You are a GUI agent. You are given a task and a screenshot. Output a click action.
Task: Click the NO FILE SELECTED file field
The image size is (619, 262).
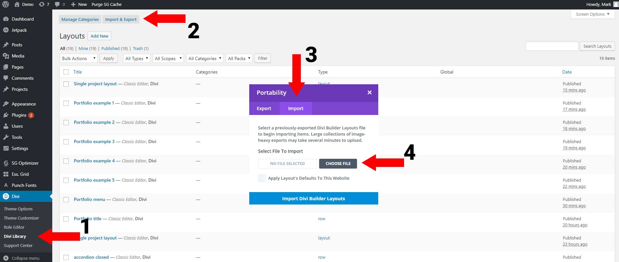coord(287,163)
